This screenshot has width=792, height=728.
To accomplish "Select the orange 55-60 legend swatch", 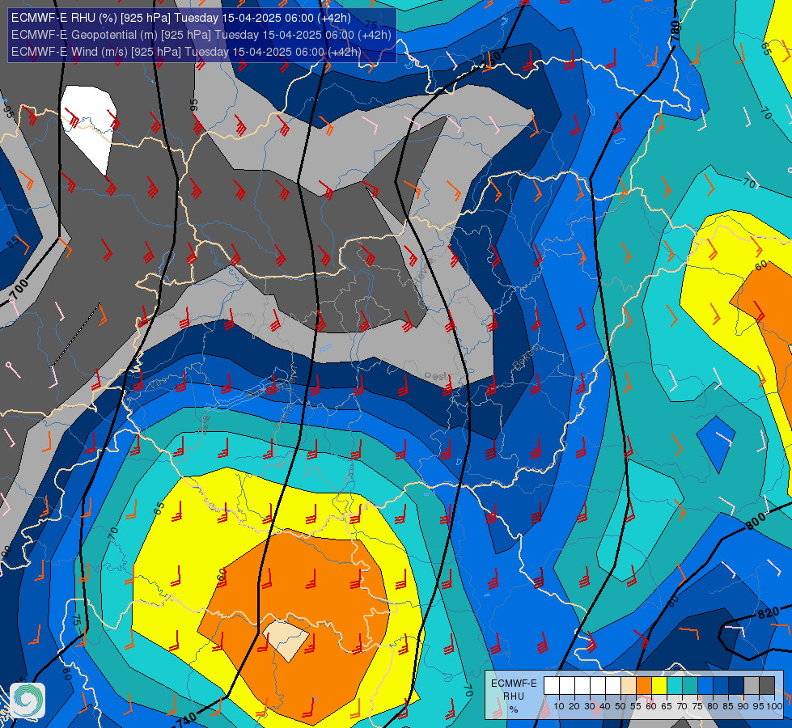I will [x=643, y=686].
